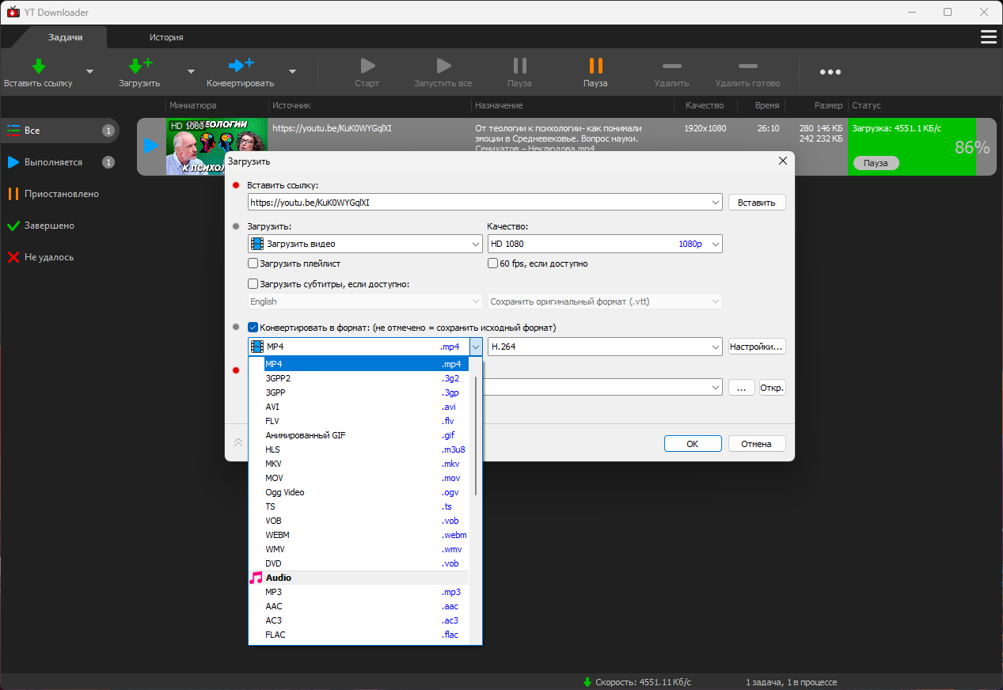This screenshot has width=1003, height=690.
Task: Click the Конвертировать toolbar icon
Action: click(241, 66)
